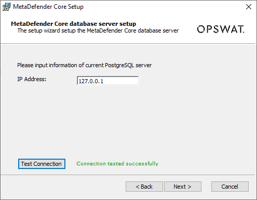Image resolution: width=257 pixels, height=200 pixels.
Task: Click the OPSWAT logo
Action: tap(221, 29)
